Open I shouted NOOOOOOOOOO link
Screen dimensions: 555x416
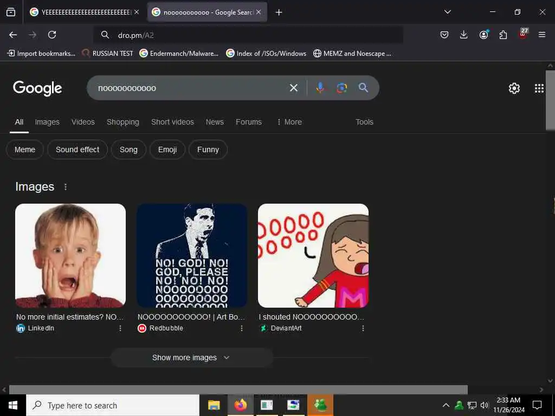coord(312,317)
